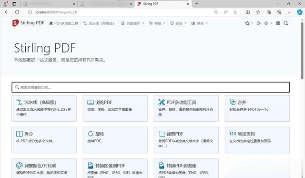Viewport: 305px width, 178px height.
Task: Click 添加页码 card title text
Action: click(x=246, y=134)
